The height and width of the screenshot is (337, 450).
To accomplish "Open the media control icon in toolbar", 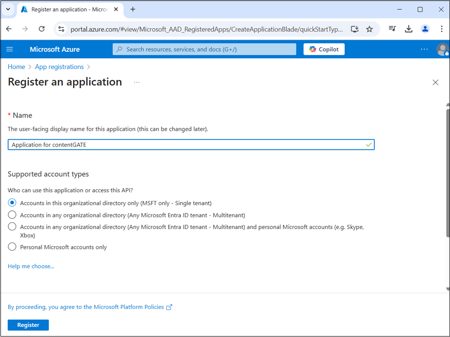I will pos(392,29).
